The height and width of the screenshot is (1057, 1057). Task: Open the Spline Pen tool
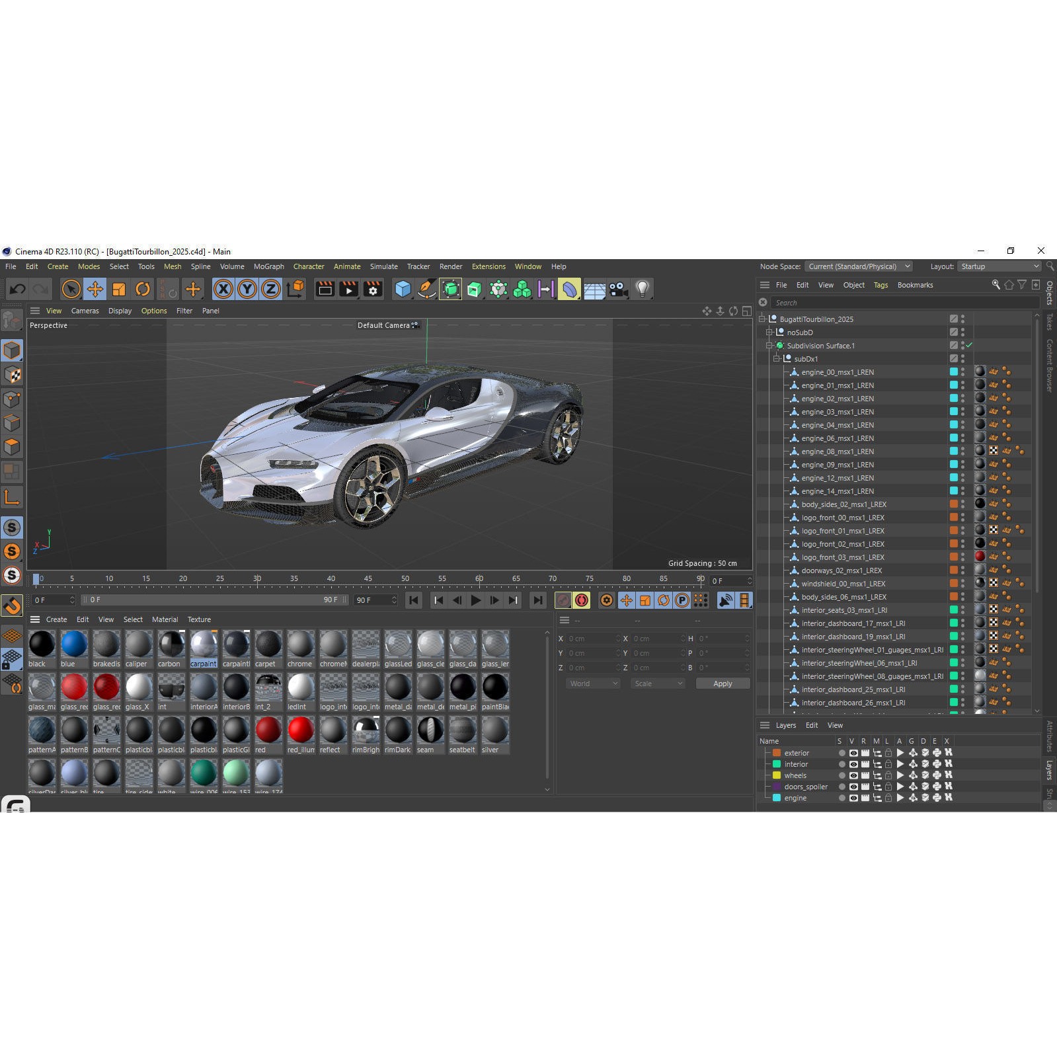coord(427,289)
